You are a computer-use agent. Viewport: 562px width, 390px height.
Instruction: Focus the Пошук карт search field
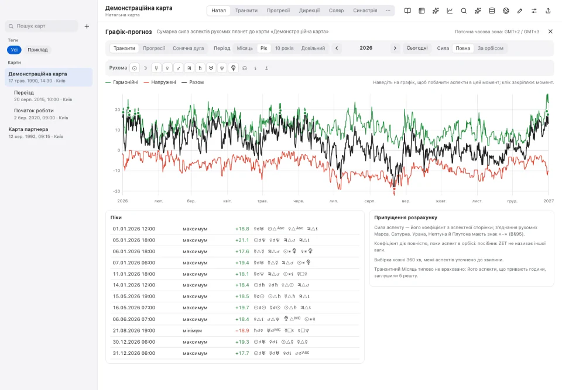[42, 26]
